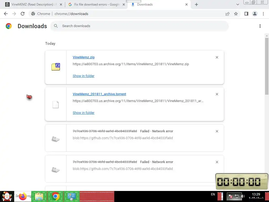Viewport: 269px width, 202px height.
Task: Click the volume speaker tray icon
Action: 243,196
